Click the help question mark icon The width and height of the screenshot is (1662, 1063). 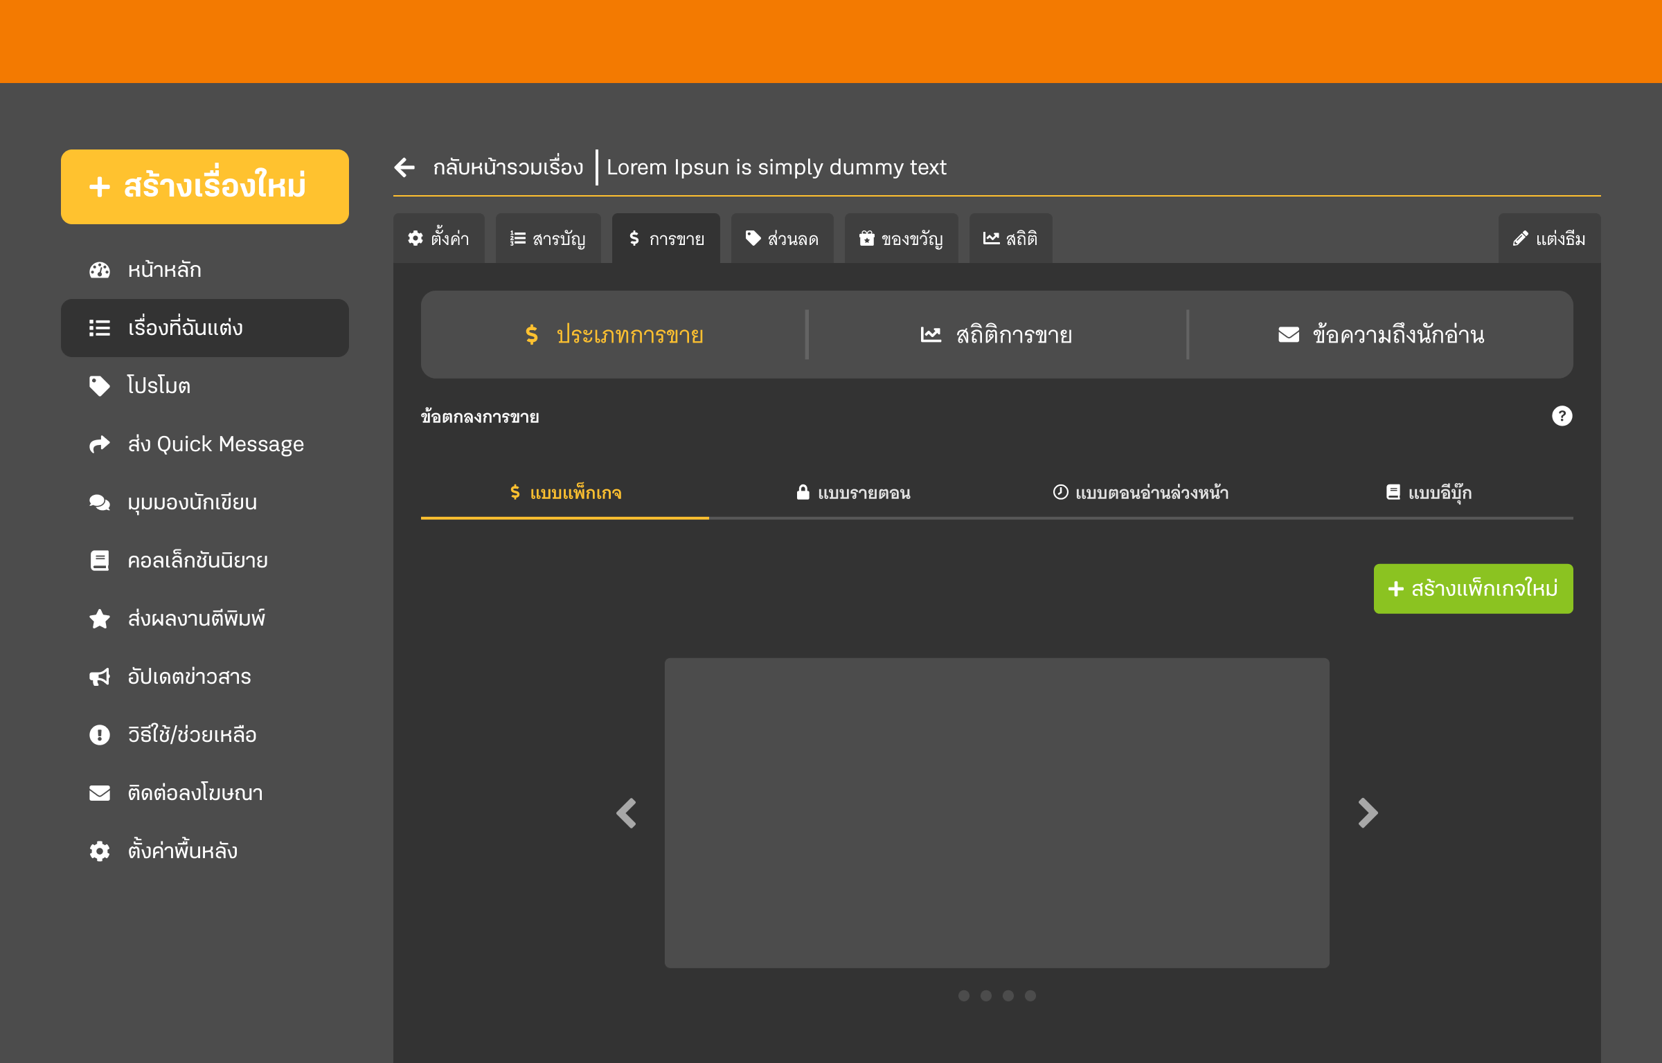1562,416
